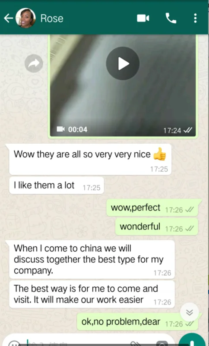Go back using the arrow icon

tap(9, 18)
